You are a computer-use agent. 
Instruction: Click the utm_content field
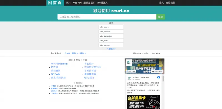(111, 45)
